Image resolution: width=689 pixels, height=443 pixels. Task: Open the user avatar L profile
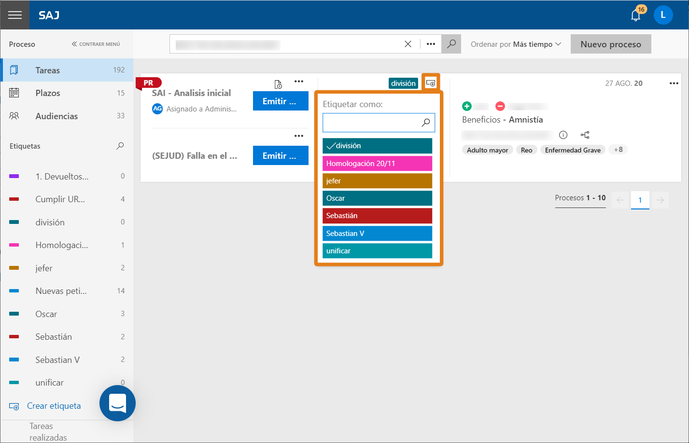(x=663, y=15)
